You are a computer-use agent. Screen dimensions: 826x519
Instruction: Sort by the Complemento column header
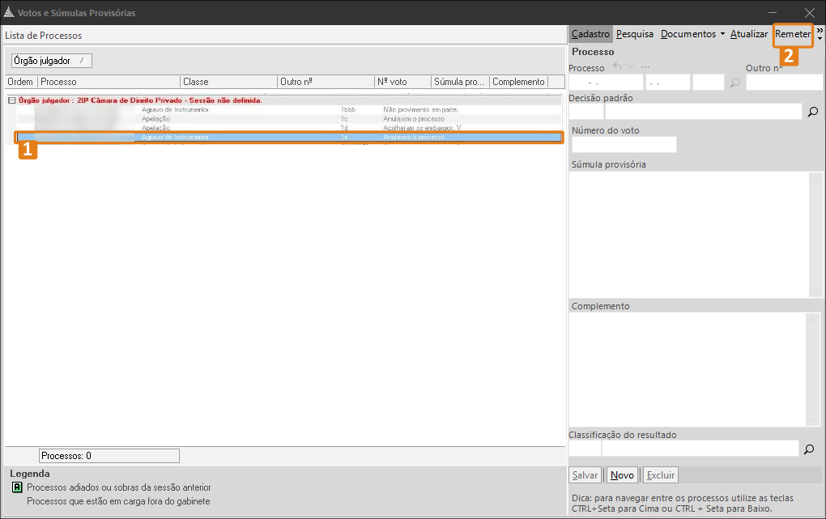pos(519,82)
